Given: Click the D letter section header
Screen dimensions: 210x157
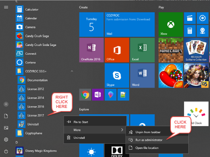Looking at the screenshot, I should (16, 142).
